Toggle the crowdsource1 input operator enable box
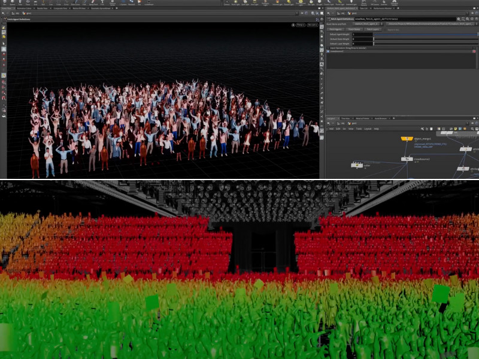Viewport: 479px width, 359px height. pos(328,51)
